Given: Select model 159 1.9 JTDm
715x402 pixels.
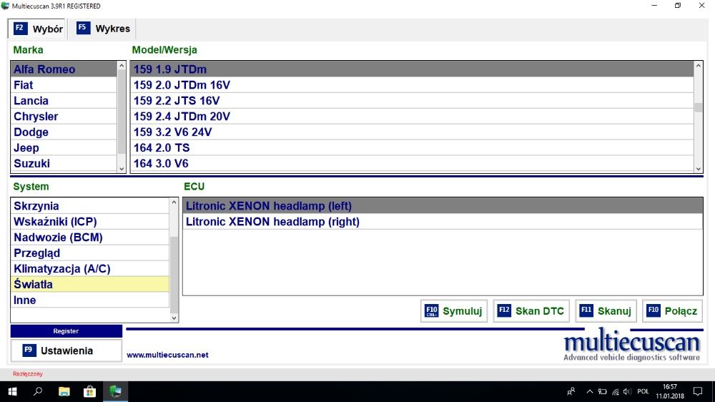Looking at the screenshot, I should [413, 69].
